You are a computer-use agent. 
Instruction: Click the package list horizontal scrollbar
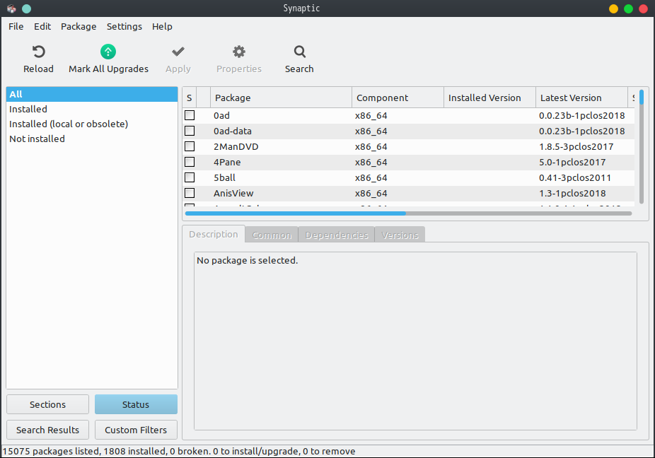409,213
